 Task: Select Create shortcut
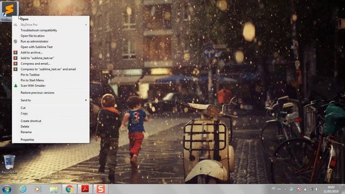(x=51, y=121)
